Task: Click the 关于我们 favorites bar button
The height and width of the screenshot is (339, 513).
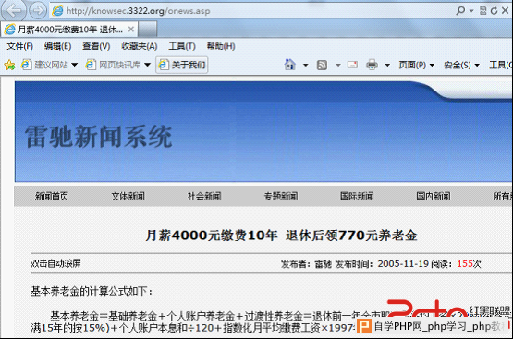Action: pos(182,65)
